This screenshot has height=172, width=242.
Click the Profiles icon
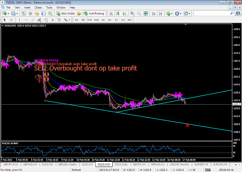(14, 14)
